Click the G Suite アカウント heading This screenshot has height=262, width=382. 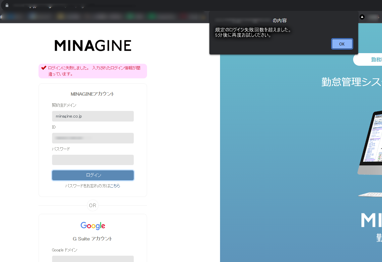92,239
